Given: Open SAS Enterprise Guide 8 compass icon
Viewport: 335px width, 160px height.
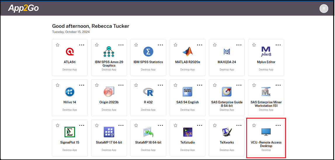Looking at the screenshot, I should (227, 92).
